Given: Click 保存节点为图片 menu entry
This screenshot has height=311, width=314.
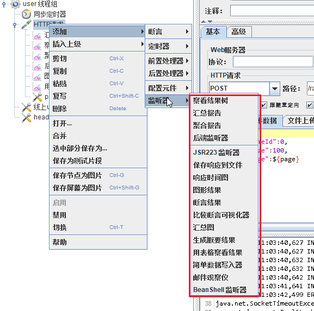Looking at the screenshot, I should [97, 175].
